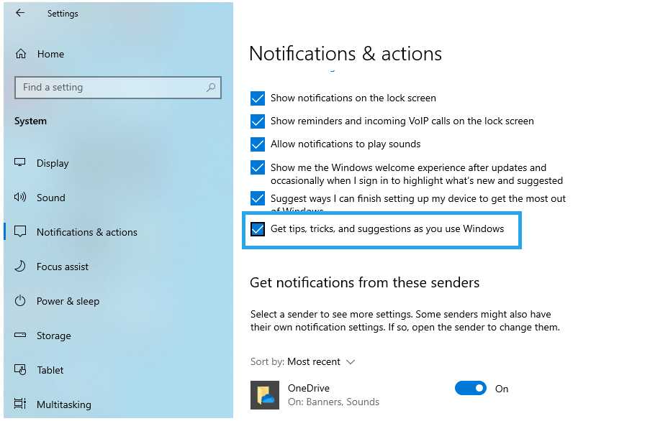The image size is (668, 421).
Task: Open OneDrive's Banners, Sounds settings link
Action: click(334, 402)
